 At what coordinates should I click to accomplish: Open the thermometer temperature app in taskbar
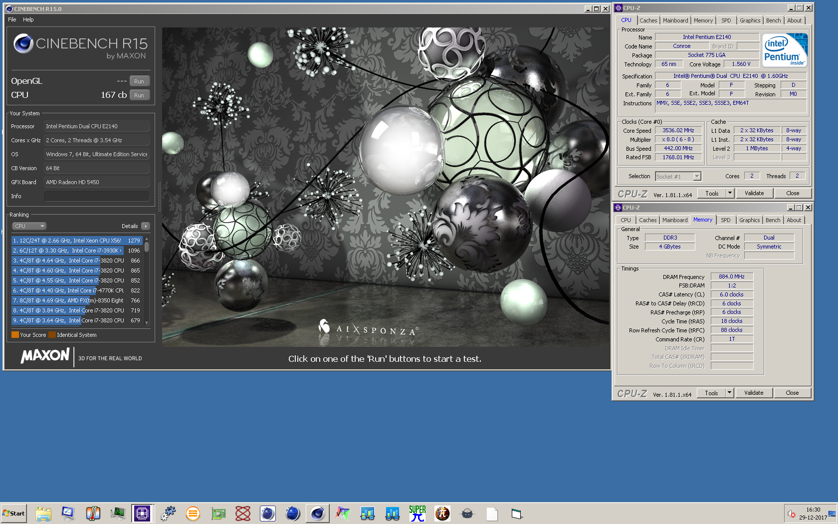tap(93, 514)
